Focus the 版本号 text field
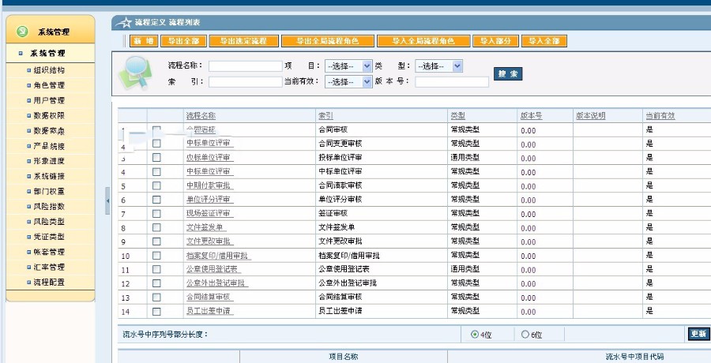Screen dimensions: 711x363 (x=452, y=81)
